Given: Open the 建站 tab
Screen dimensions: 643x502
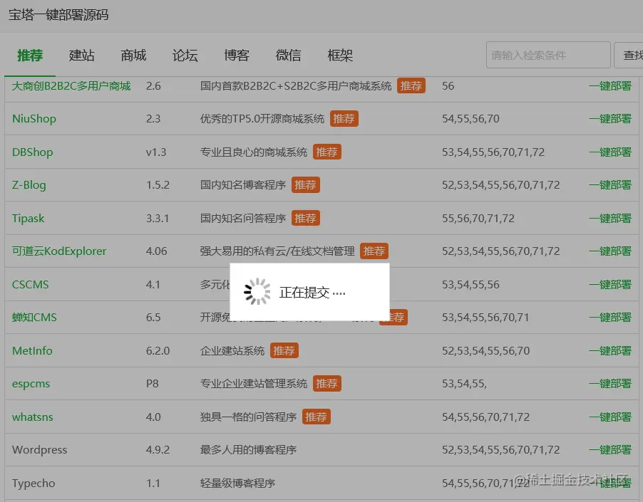Looking at the screenshot, I should pyautogui.click(x=81, y=56).
